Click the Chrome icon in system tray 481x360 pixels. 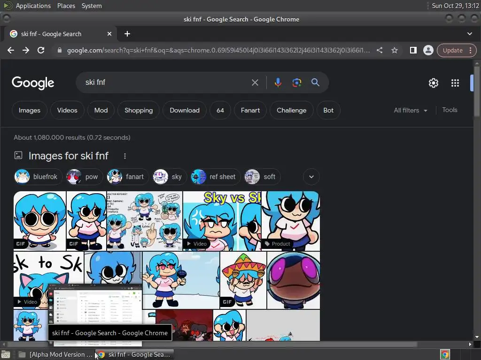[445, 354]
